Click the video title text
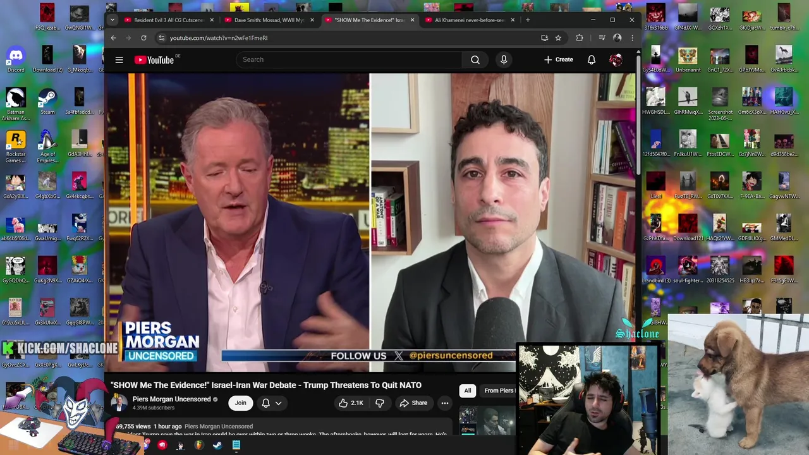 coord(266,385)
